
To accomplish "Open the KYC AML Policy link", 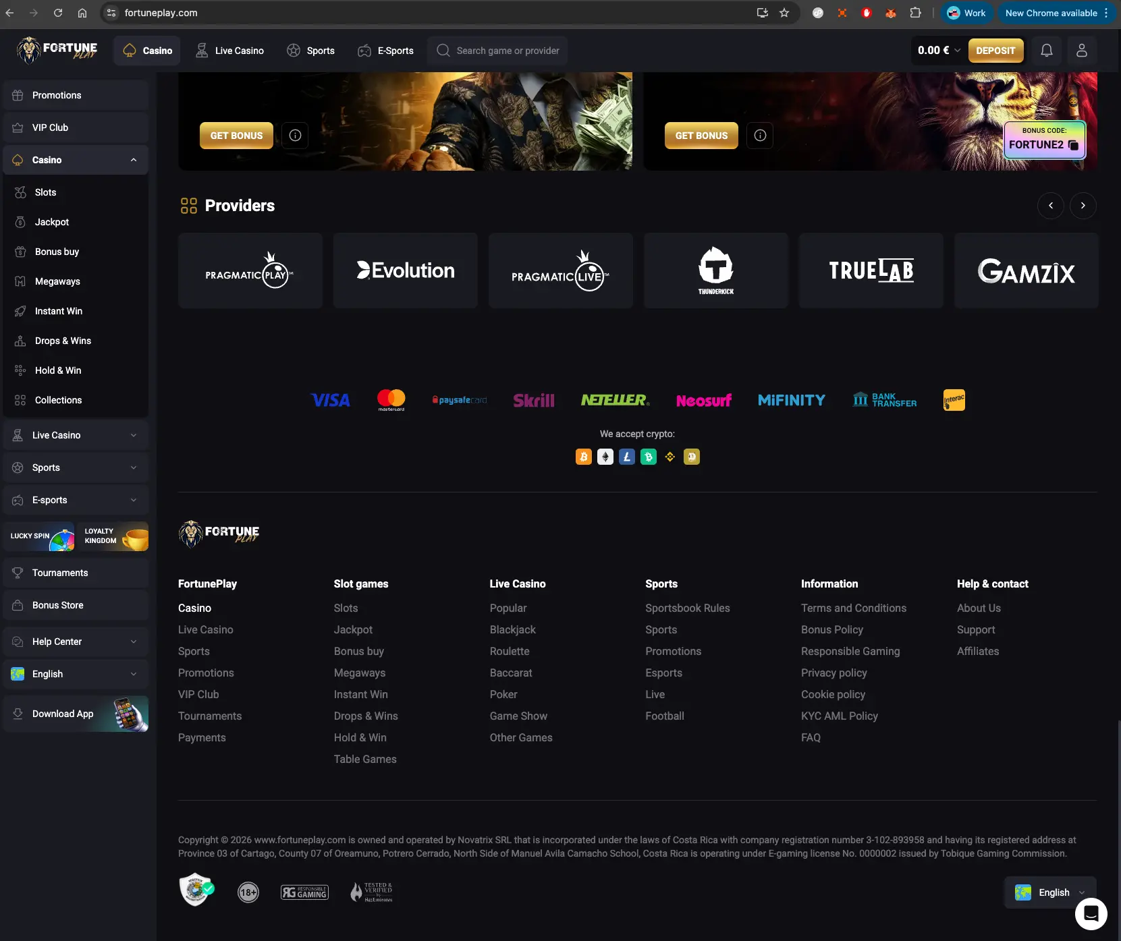I will (x=839, y=716).
